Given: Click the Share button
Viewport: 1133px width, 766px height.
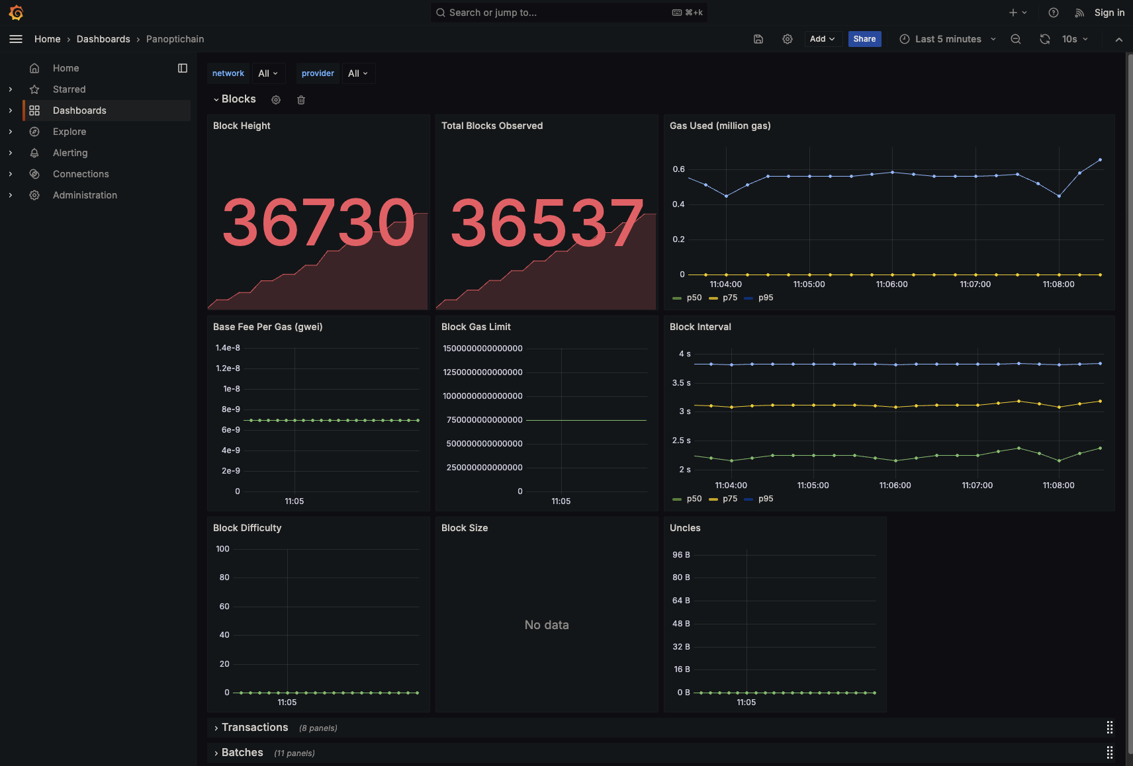Looking at the screenshot, I should (864, 39).
